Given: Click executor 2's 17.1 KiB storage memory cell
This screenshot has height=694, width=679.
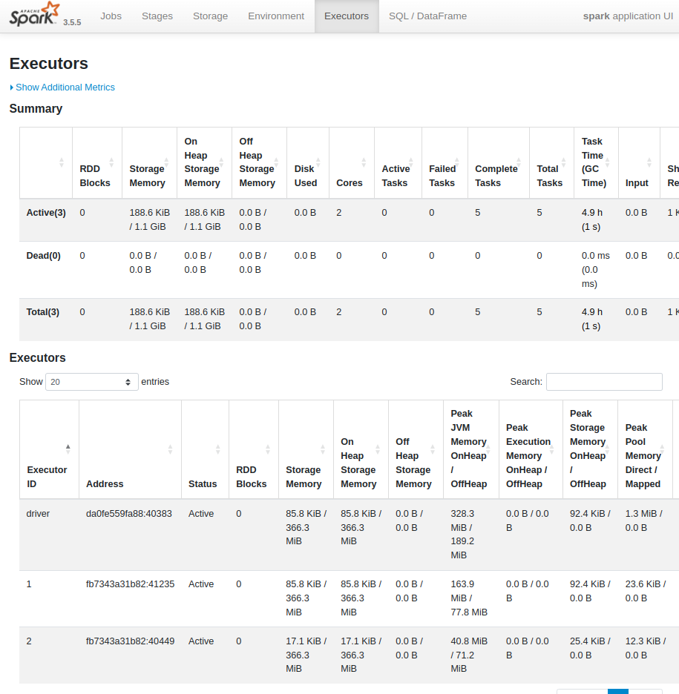Looking at the screenshot, I should tap(306, 655).
